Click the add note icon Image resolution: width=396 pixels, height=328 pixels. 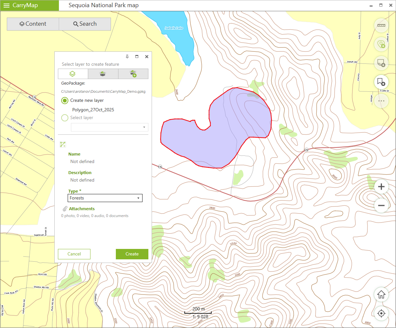[381, 63]
